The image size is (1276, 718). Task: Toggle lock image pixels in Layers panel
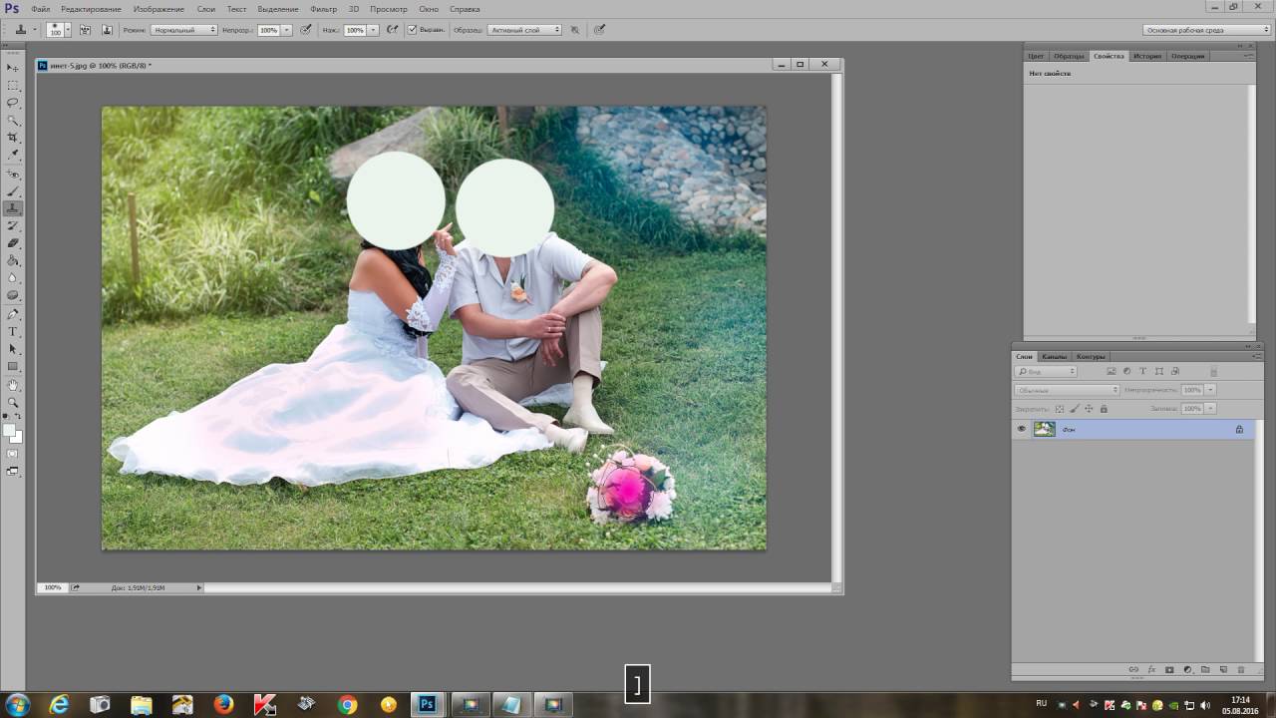point(1074,409)
